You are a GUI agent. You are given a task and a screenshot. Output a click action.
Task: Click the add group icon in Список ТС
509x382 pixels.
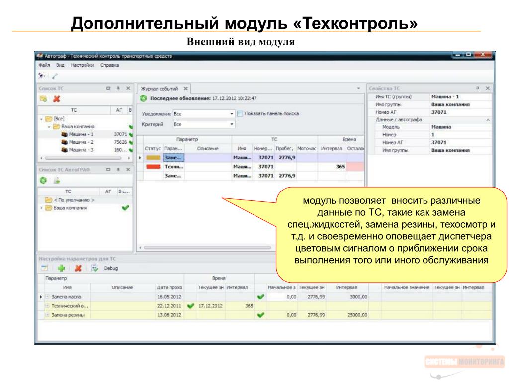[43, 99]
